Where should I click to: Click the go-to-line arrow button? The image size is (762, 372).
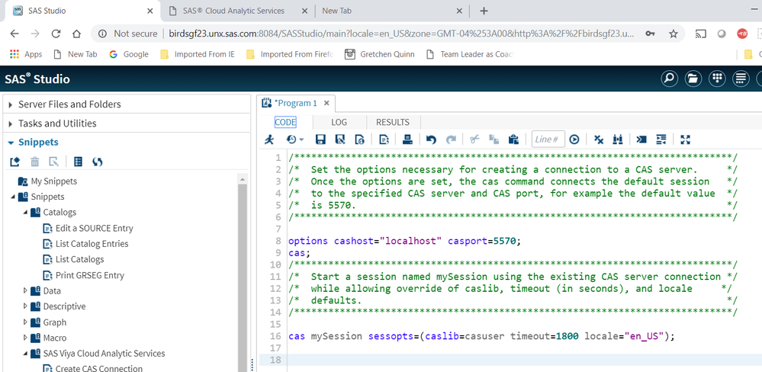(x=574, y=139)
